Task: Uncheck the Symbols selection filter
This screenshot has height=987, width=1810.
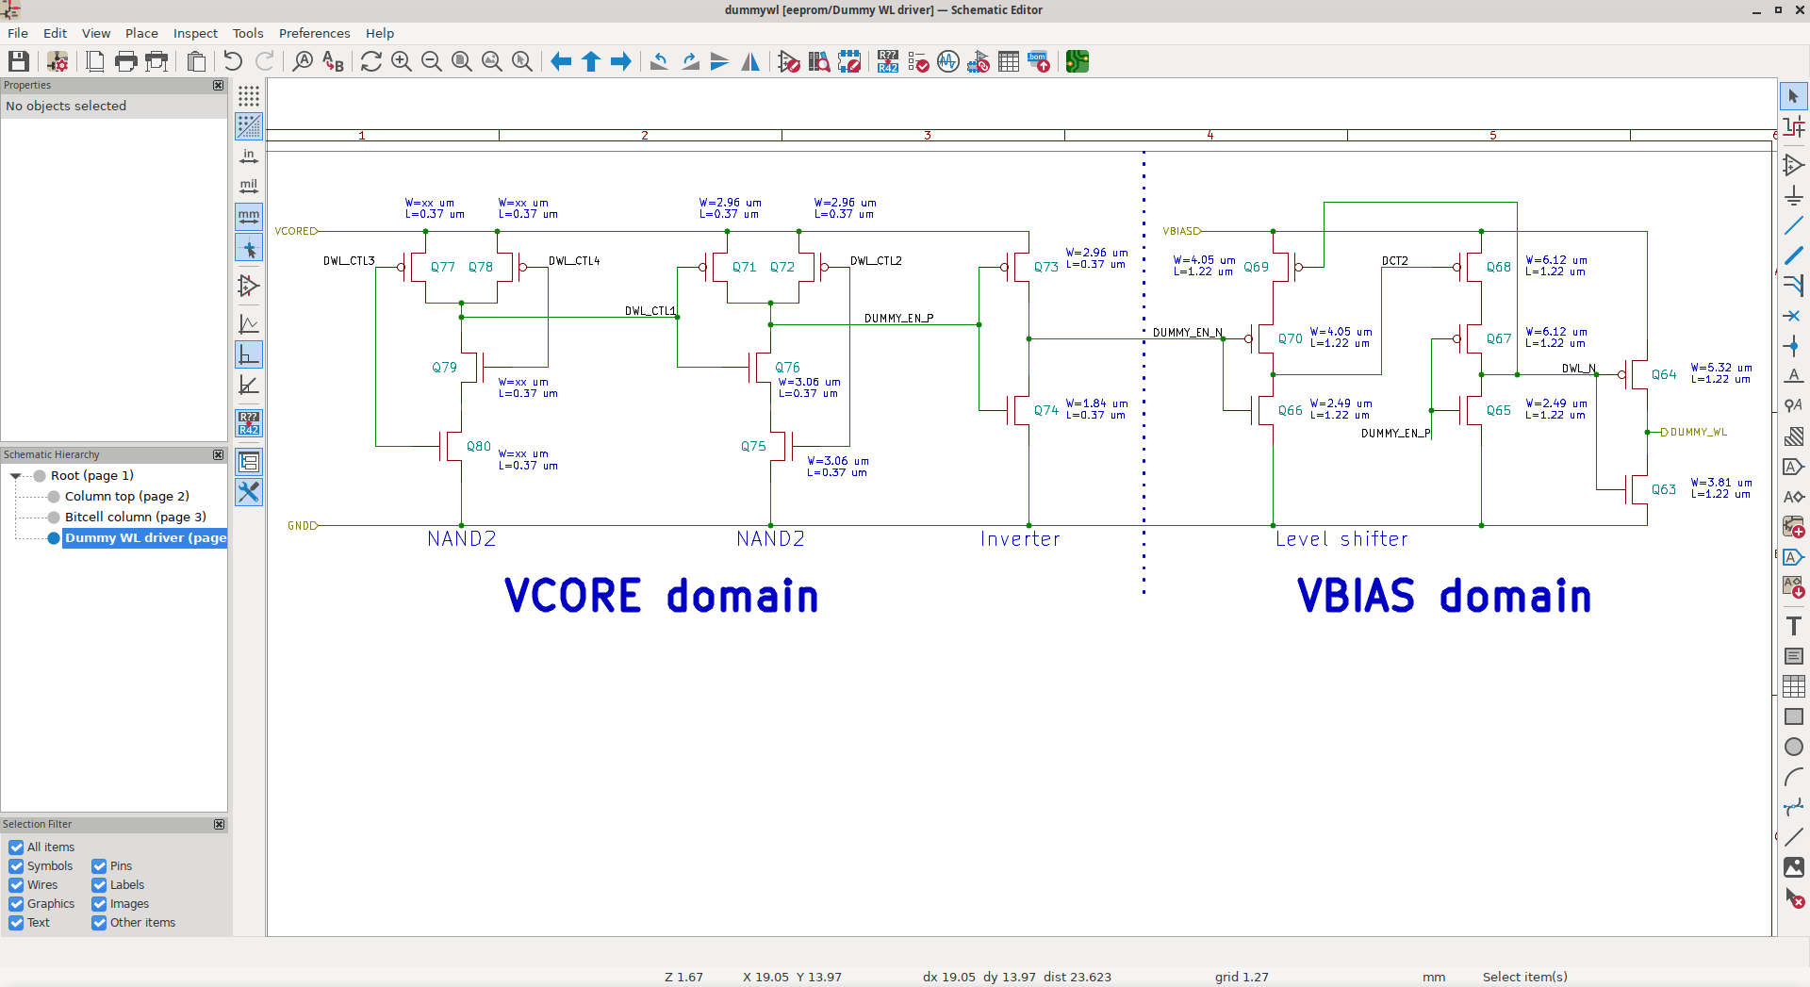Action: 16,866
